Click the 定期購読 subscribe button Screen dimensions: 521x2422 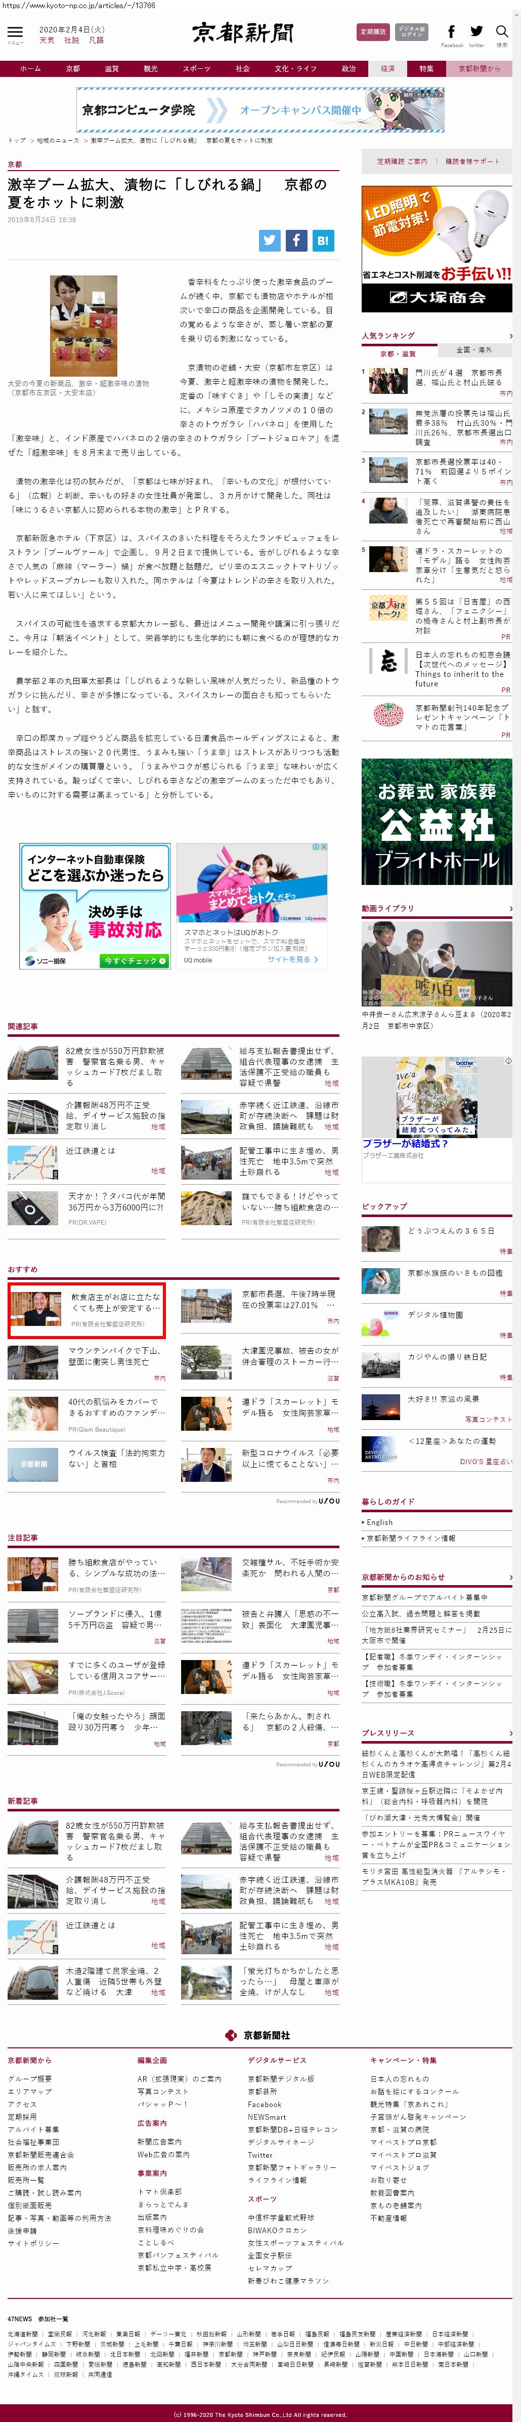pyautogui.click(x=373, y=32)
